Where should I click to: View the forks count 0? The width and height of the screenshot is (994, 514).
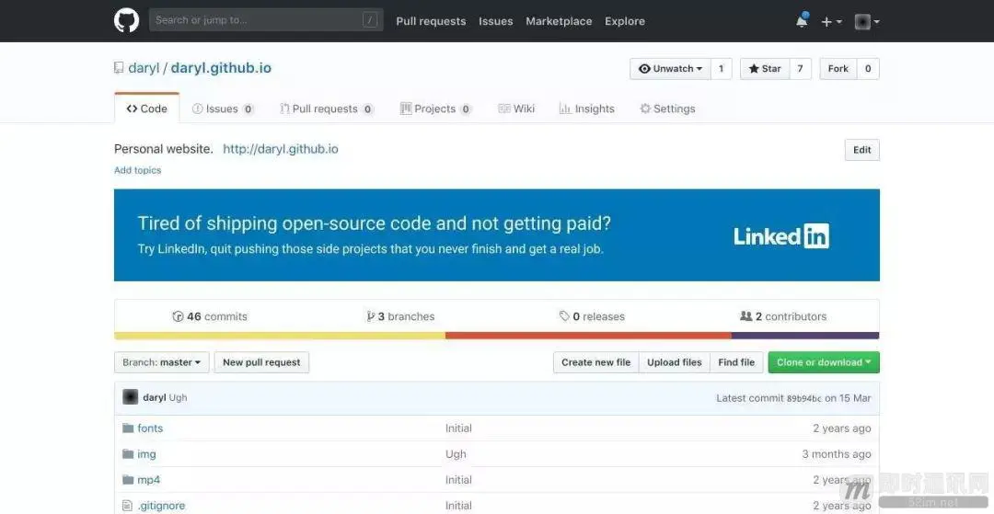tap(868, 69)
